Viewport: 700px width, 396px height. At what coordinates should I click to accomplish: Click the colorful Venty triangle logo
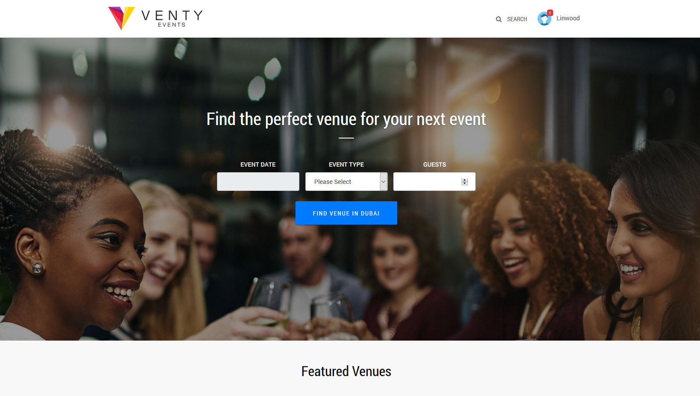[121, 18]
